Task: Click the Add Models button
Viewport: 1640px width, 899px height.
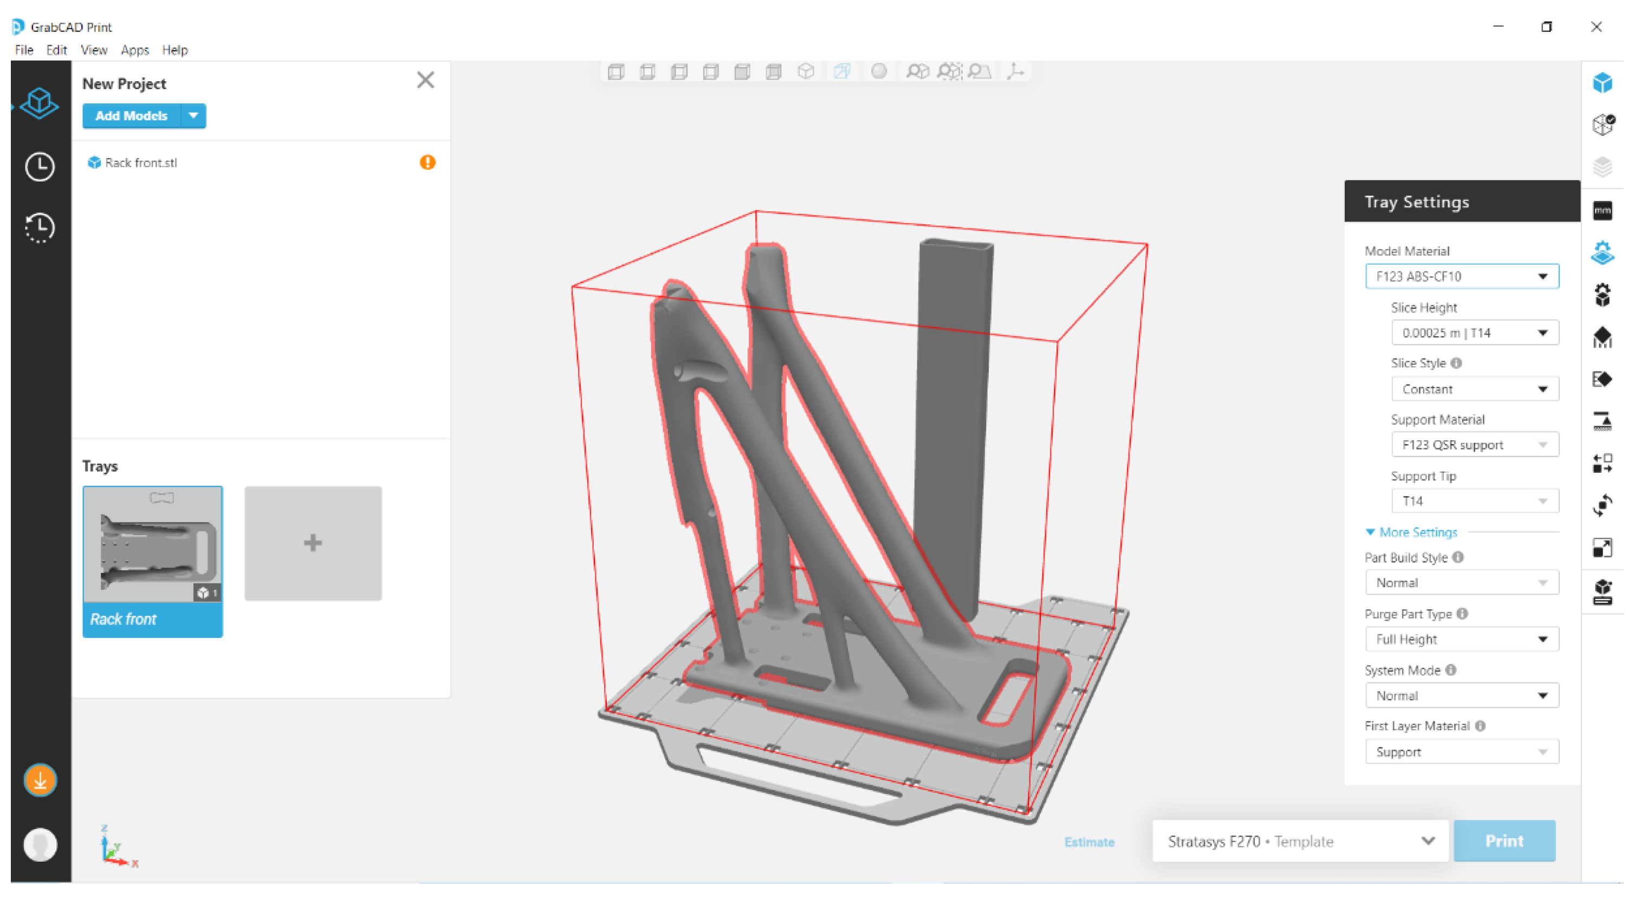Action: coord(131,116)
